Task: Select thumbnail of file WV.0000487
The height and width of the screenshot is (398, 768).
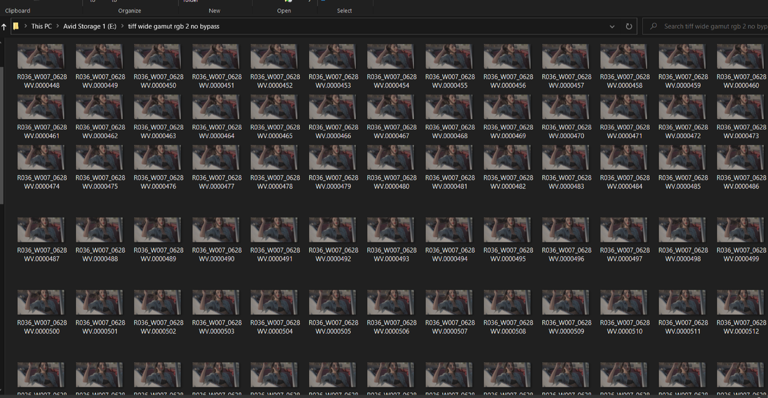Action: click(x=42, y=230)
